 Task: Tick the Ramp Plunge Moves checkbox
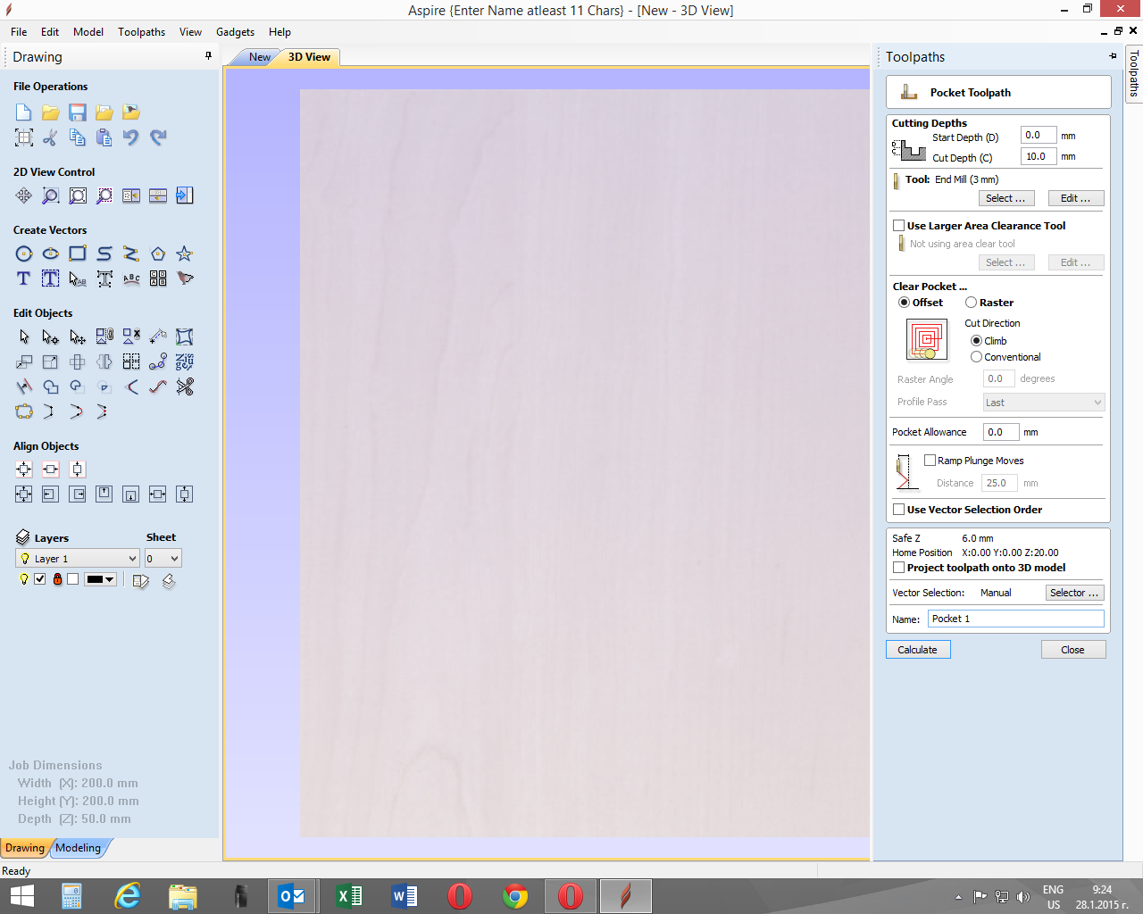coord(930,461)
